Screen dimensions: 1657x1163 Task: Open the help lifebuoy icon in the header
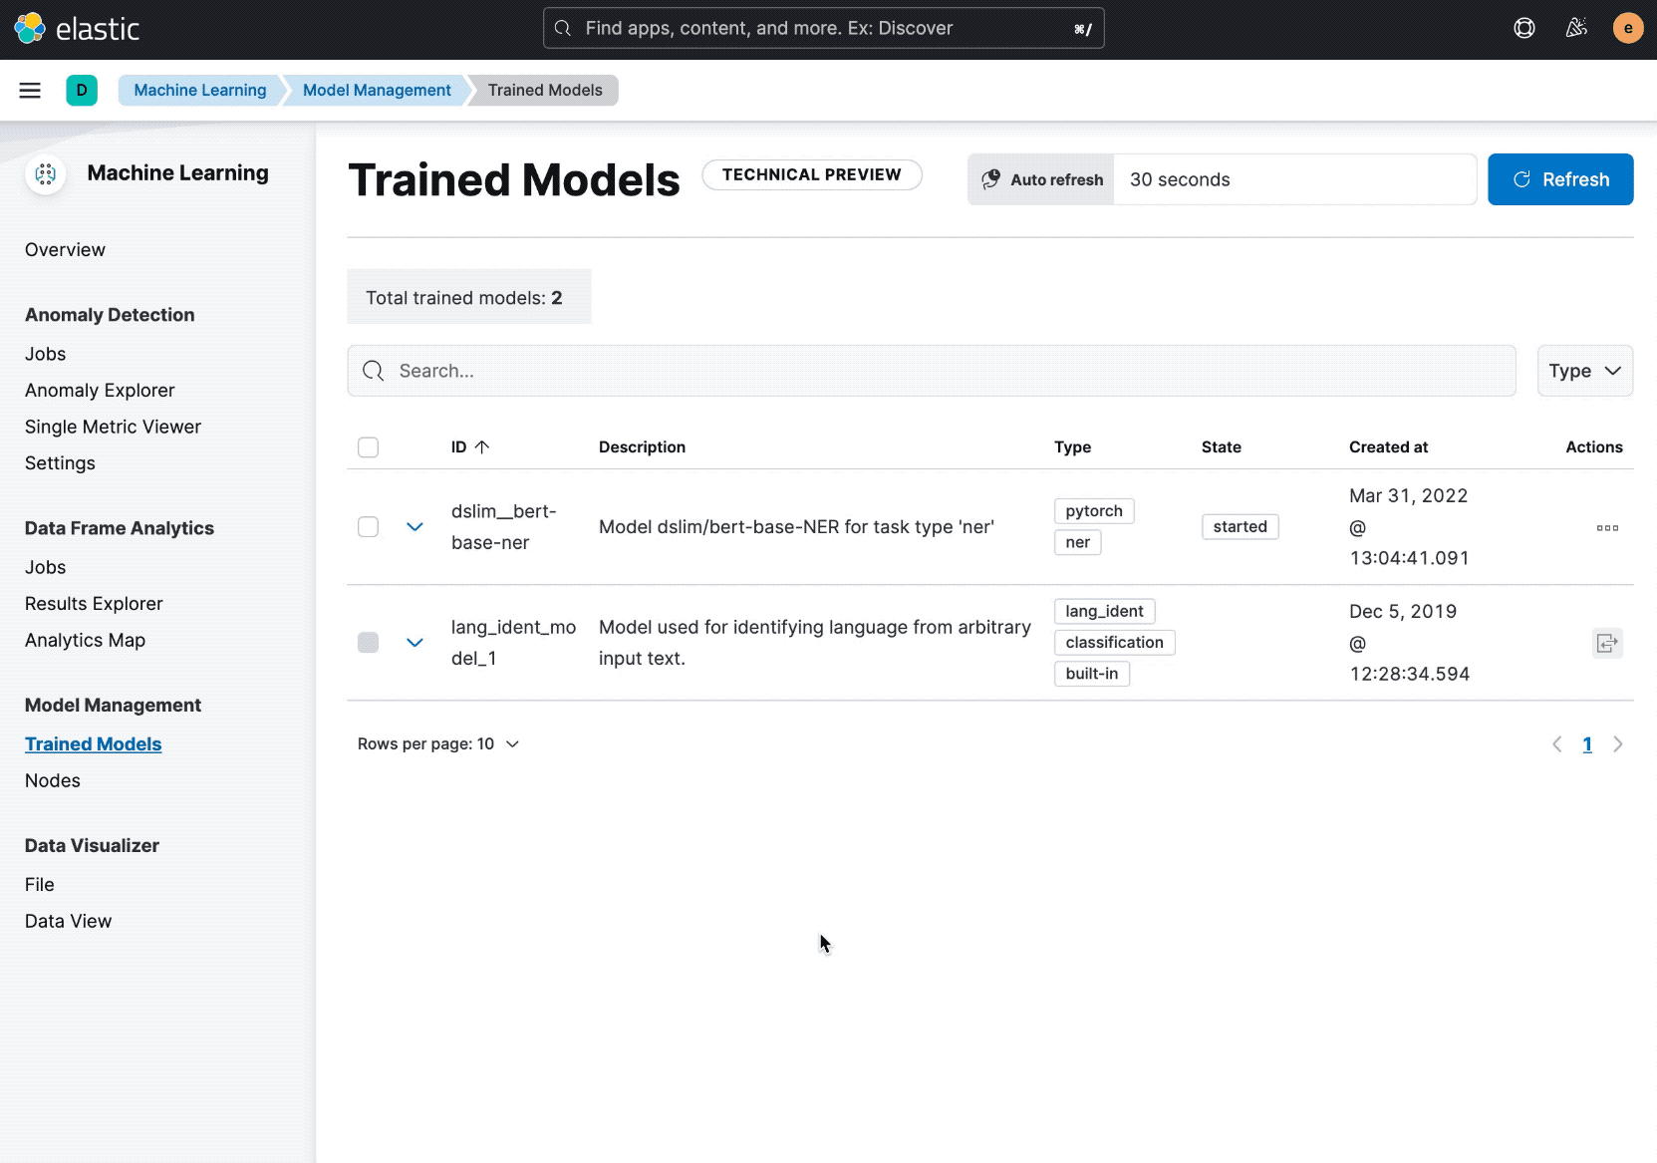tap(1523, 27)
